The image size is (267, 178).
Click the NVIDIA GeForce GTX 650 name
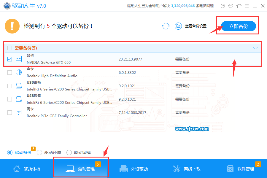click(49, 62)
